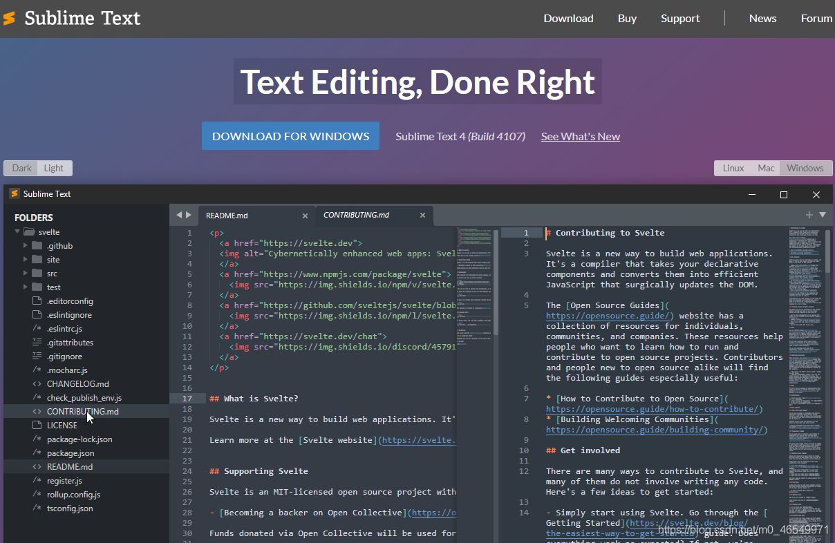Open the tab list dropdown arrow
Viewport: 835px width, 543px height.
tap(823, 215)
